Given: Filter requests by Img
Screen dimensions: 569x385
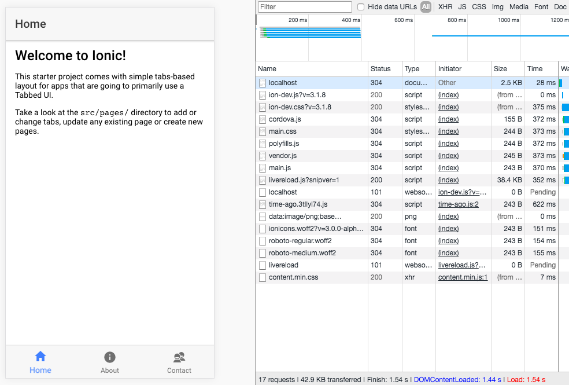Looking at the screenshot, I should pos(497,7).
